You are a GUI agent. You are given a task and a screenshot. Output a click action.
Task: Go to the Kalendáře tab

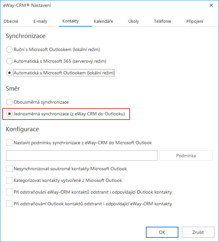click(x=103, y=21)
